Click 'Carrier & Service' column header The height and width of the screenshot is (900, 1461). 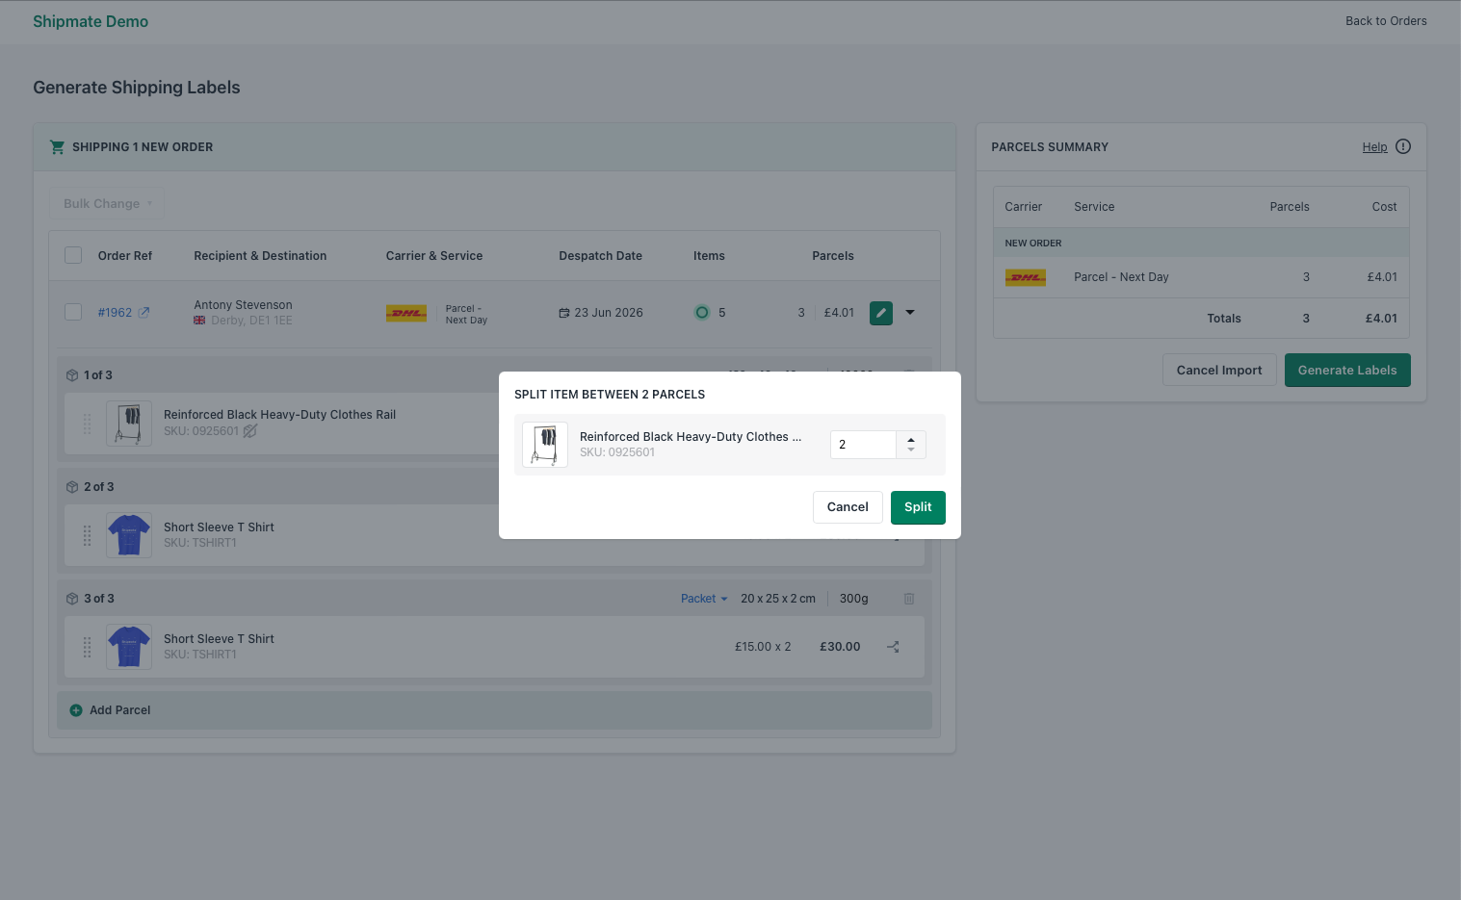[x=434, y=256]
